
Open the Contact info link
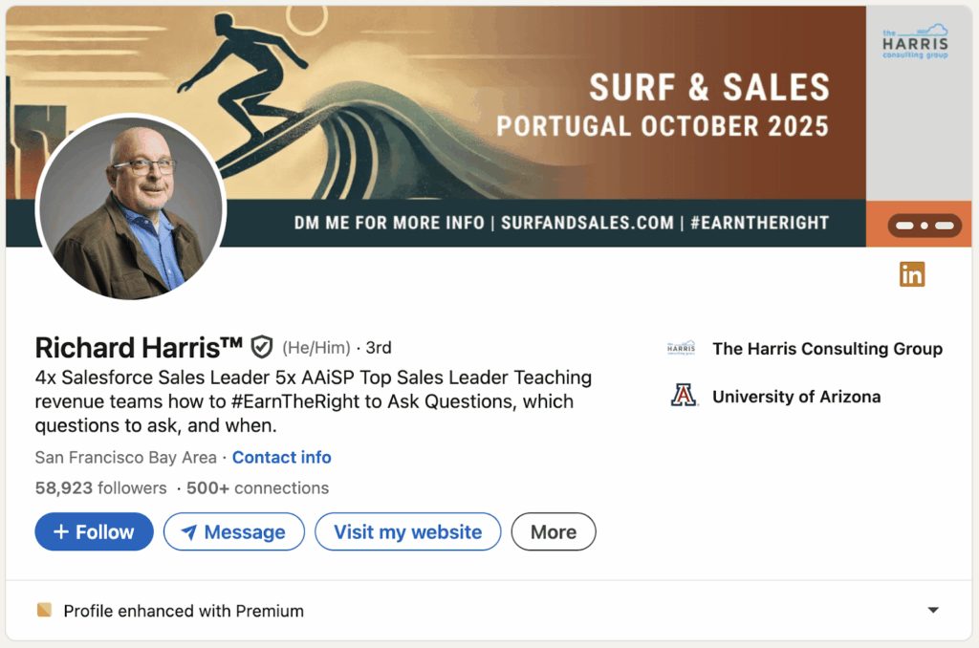[282, 458]
